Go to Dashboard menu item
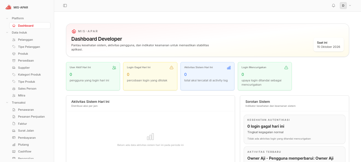 tap(30, 26)
